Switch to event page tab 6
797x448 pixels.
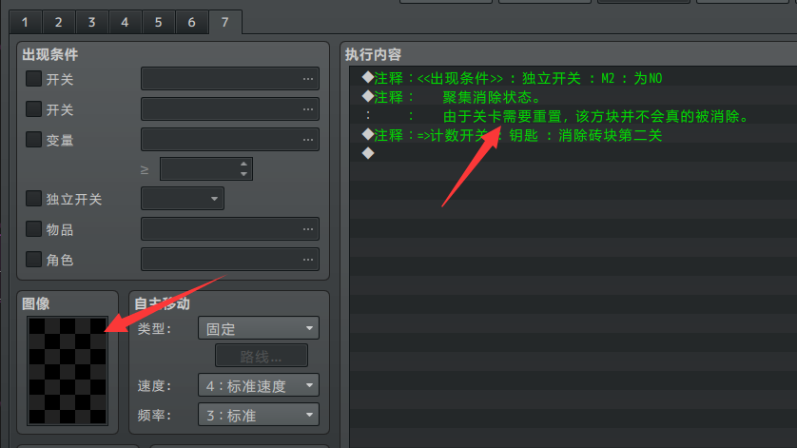click(x=191, y=23)
